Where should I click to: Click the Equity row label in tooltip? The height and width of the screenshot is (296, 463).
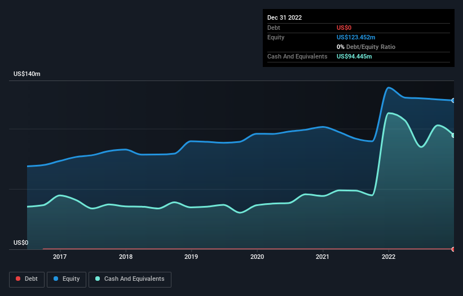[x=276, y=37]
